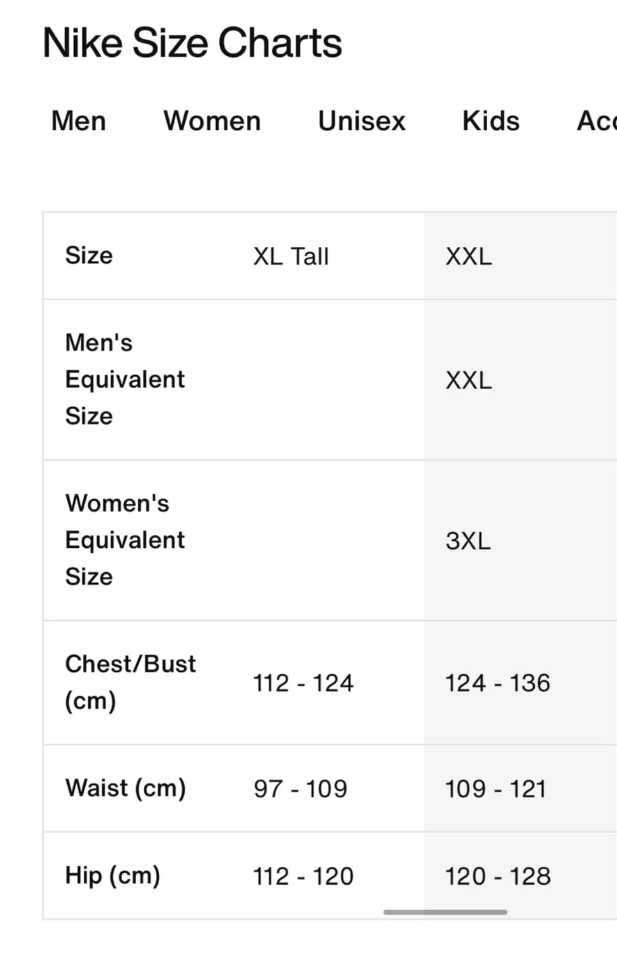617x959 pixels.
Task: Click the Waist (cm) row label
Action: coord(125,788)
